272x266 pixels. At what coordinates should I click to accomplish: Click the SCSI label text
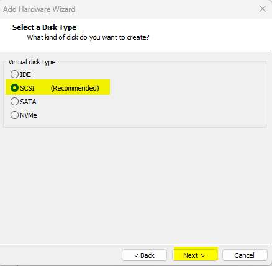pyautogui.click(x=27, y=88)
